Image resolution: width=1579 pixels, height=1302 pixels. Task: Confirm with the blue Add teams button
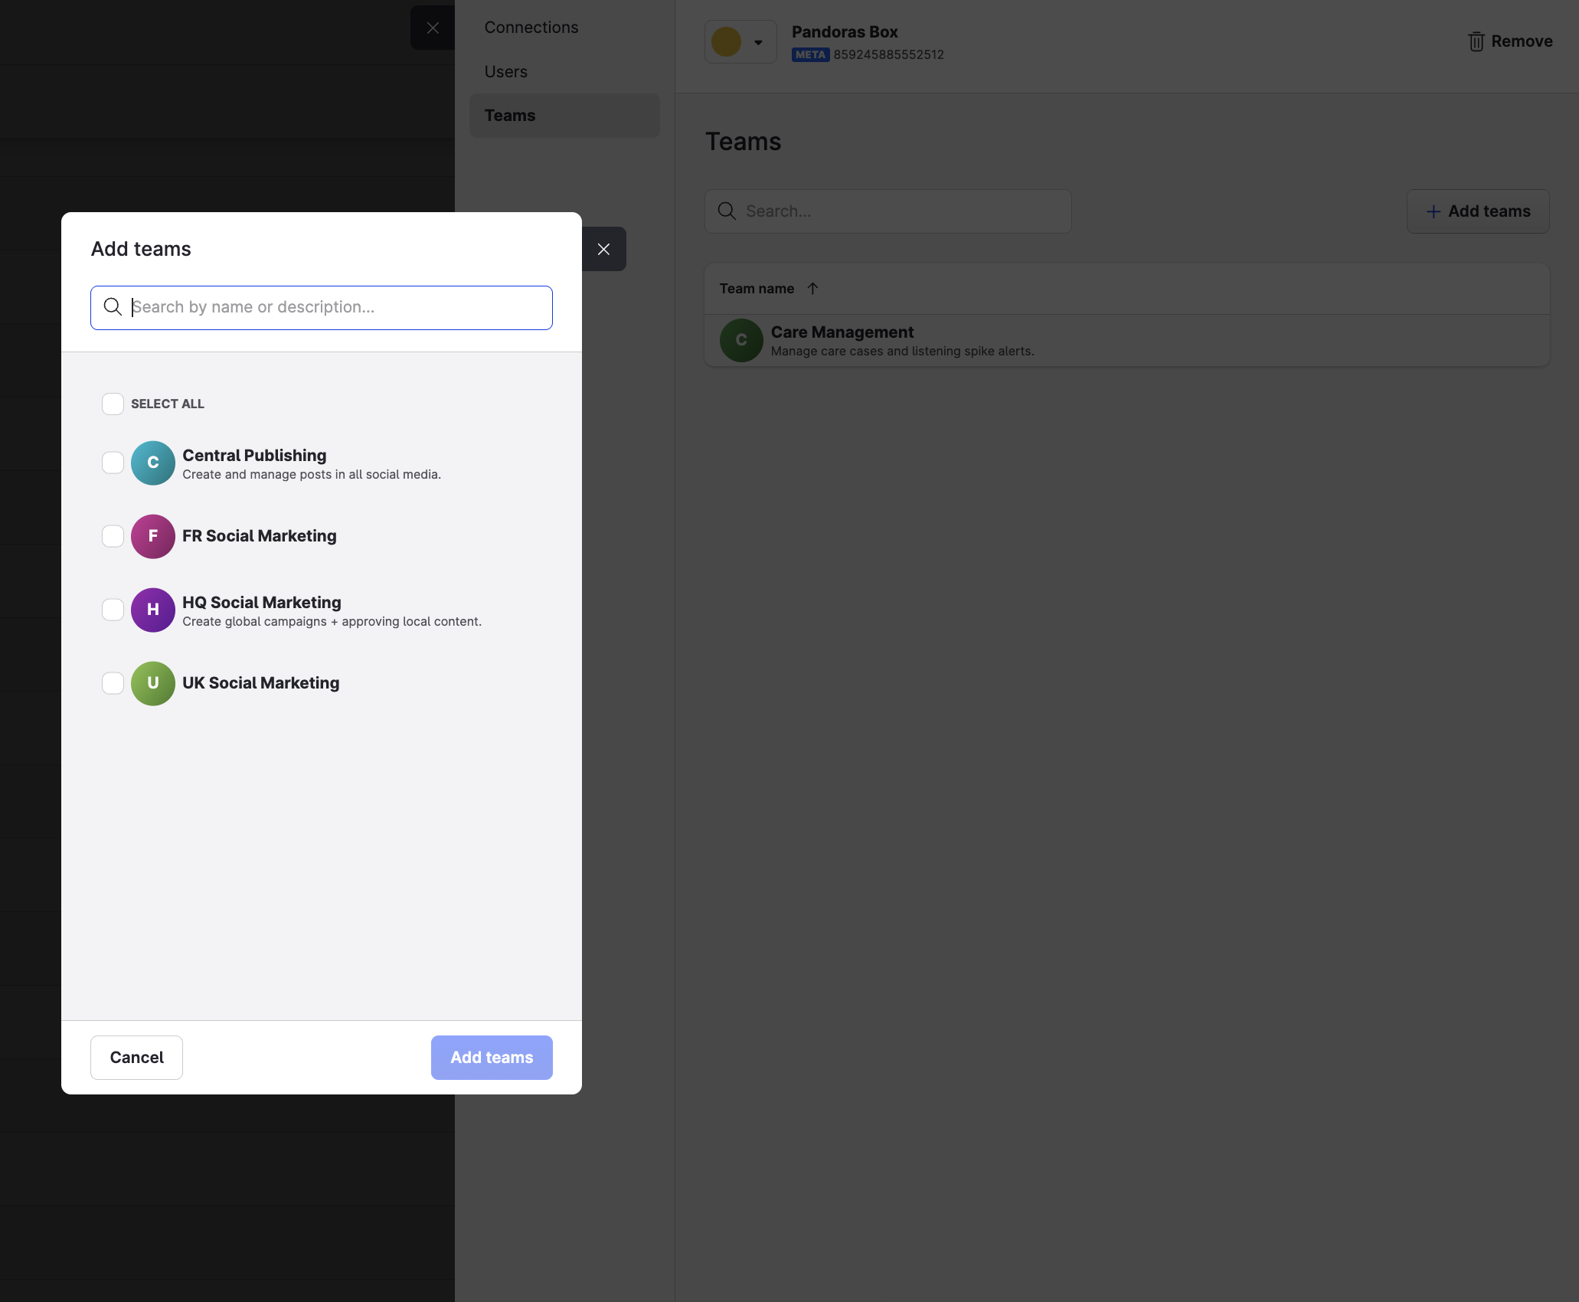tap(492, 1058)
